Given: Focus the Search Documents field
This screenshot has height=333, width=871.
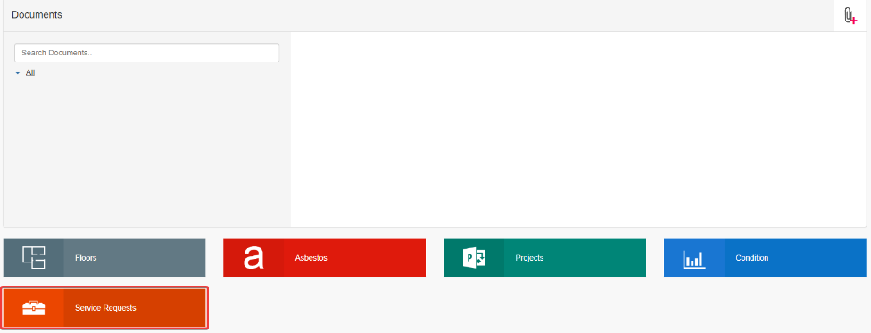Looking at the screenshot, I should pyautogui.click(x=146, y=53).
